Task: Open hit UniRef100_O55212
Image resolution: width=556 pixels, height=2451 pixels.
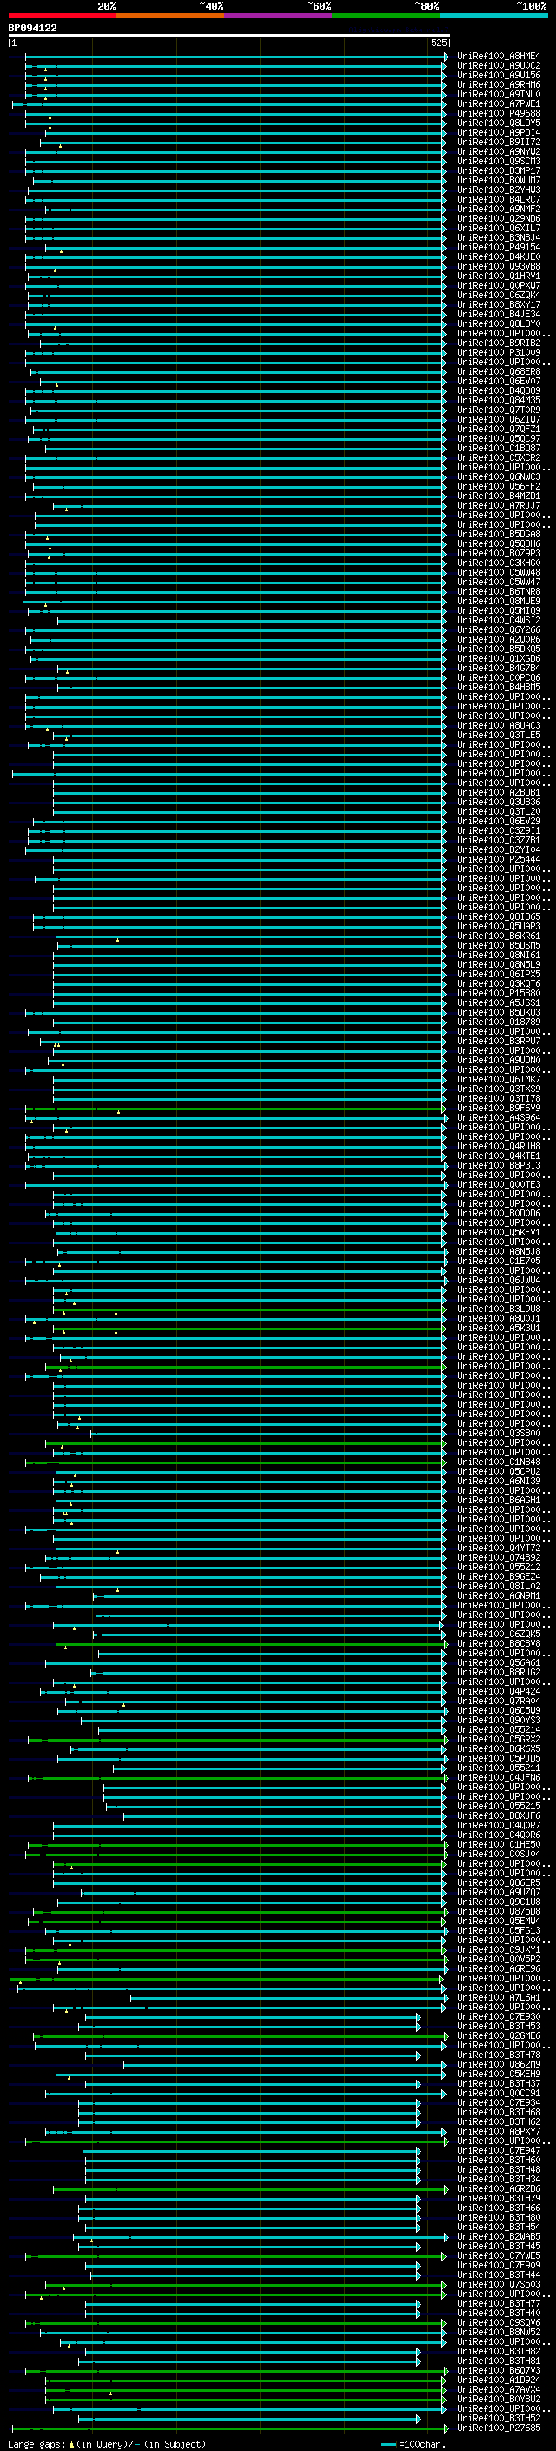Action: (499, 1568)
